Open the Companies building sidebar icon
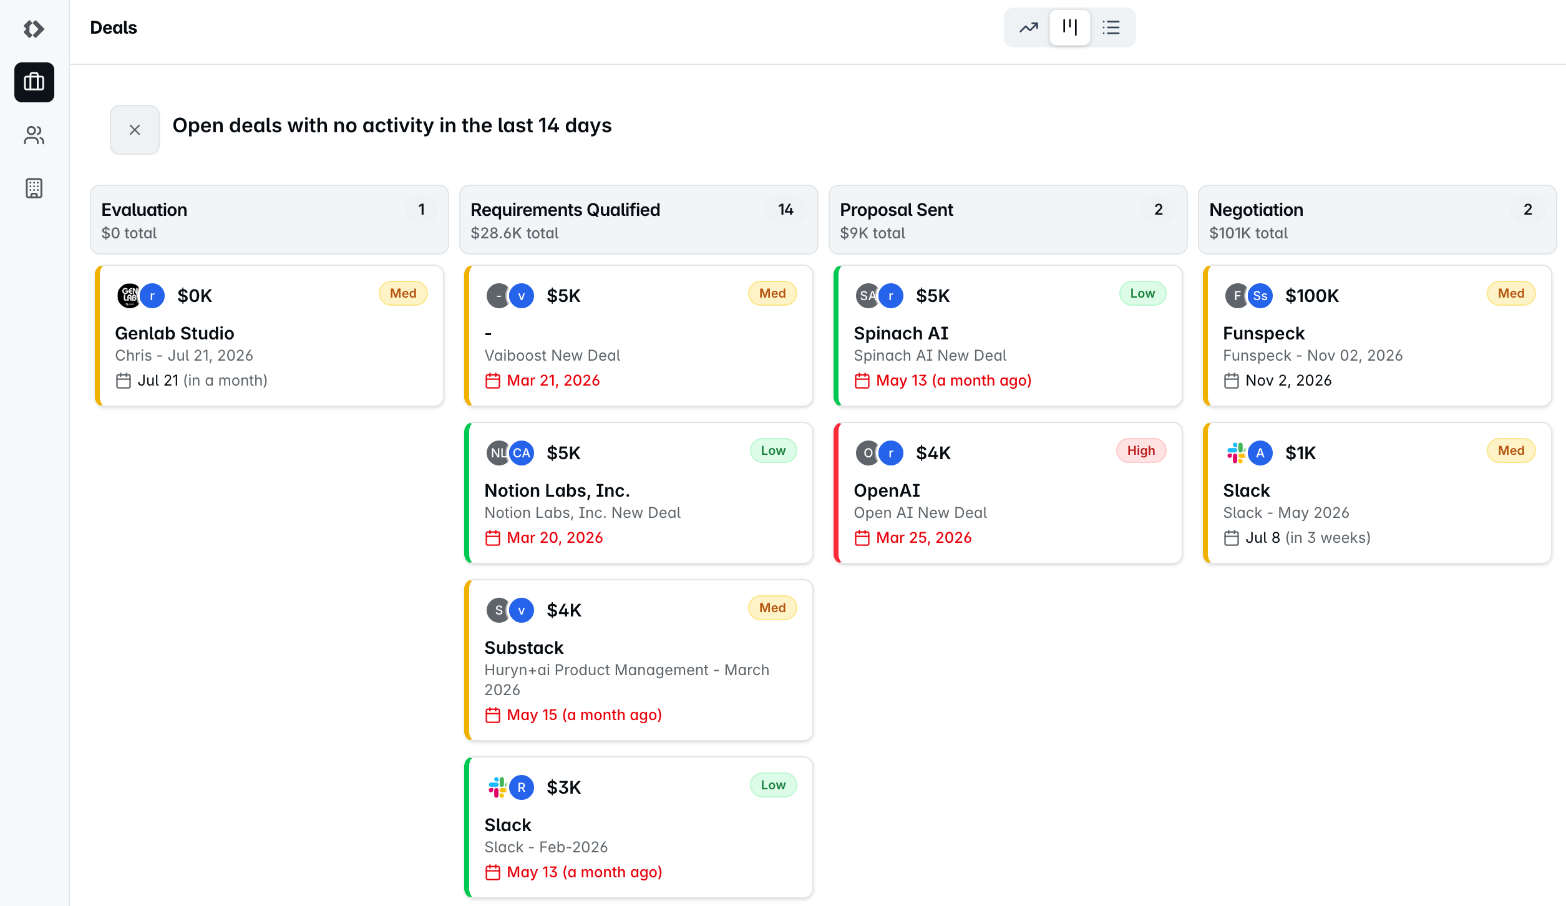 click(x=34, y=188)
